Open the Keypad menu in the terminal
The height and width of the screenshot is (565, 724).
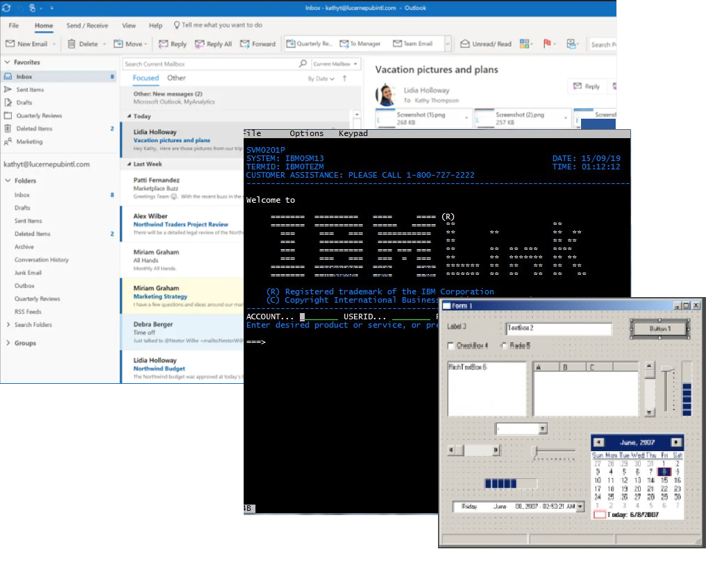coord(353,133)
